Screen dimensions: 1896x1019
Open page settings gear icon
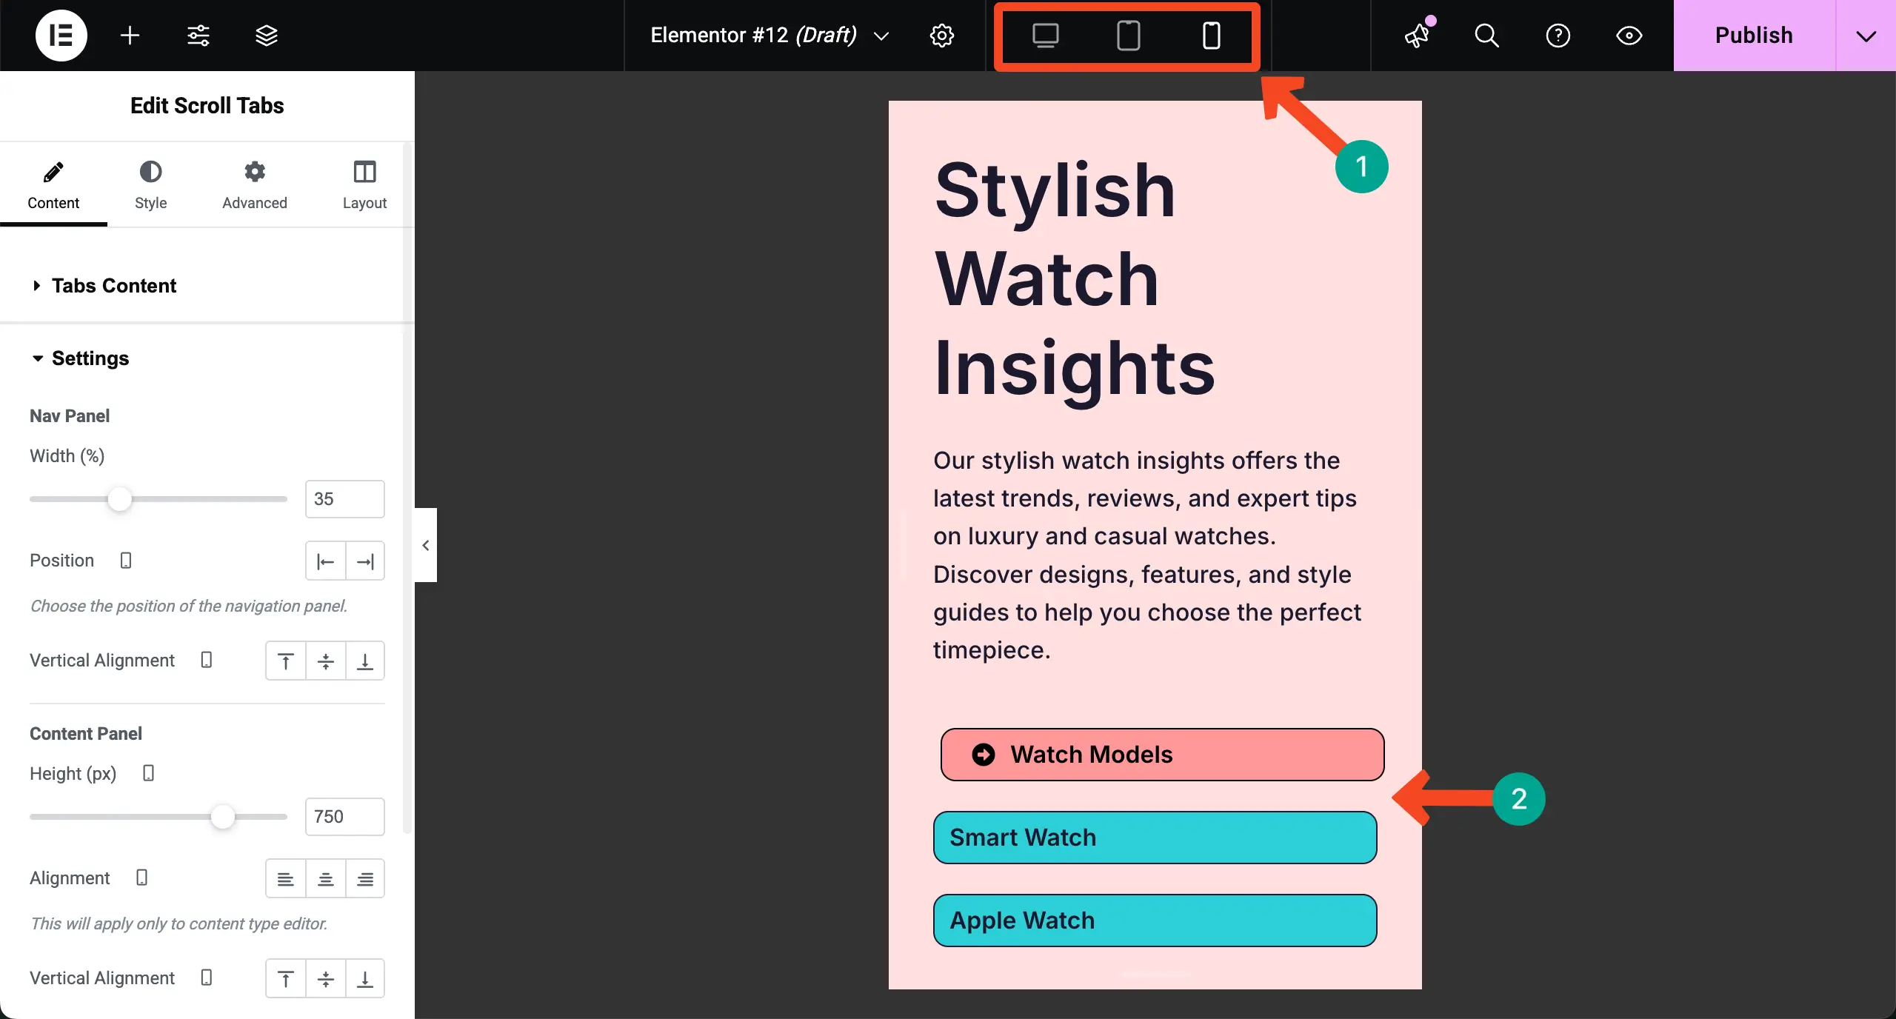[x=941, y=36]
